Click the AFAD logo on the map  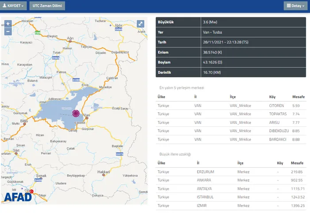coord(19,196)
